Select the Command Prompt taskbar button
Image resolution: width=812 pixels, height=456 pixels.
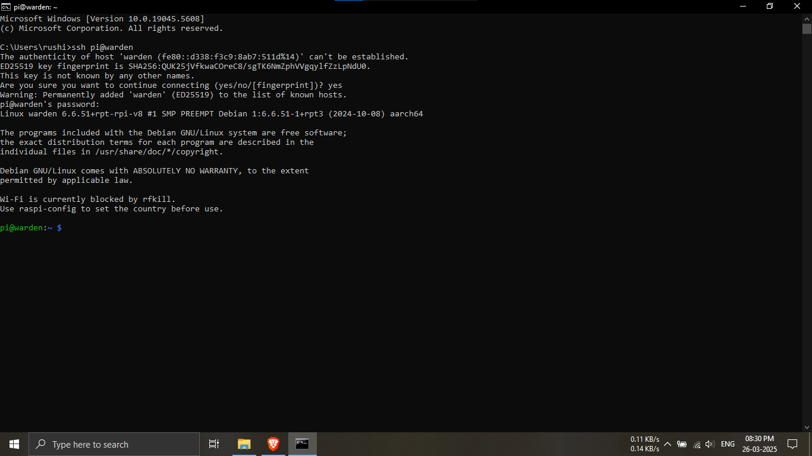303,444
